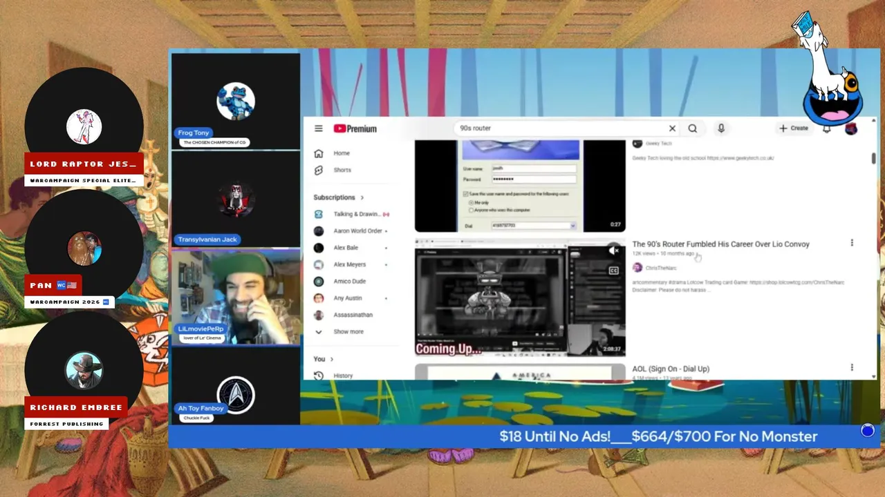
Task: Open the account avatar menu in YouTube
Action: (851, 128)
